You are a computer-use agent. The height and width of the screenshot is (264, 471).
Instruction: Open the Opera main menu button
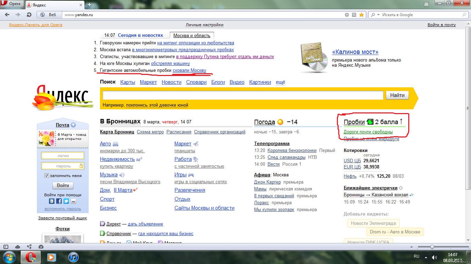pyautogui.click(x=12, y=4)
